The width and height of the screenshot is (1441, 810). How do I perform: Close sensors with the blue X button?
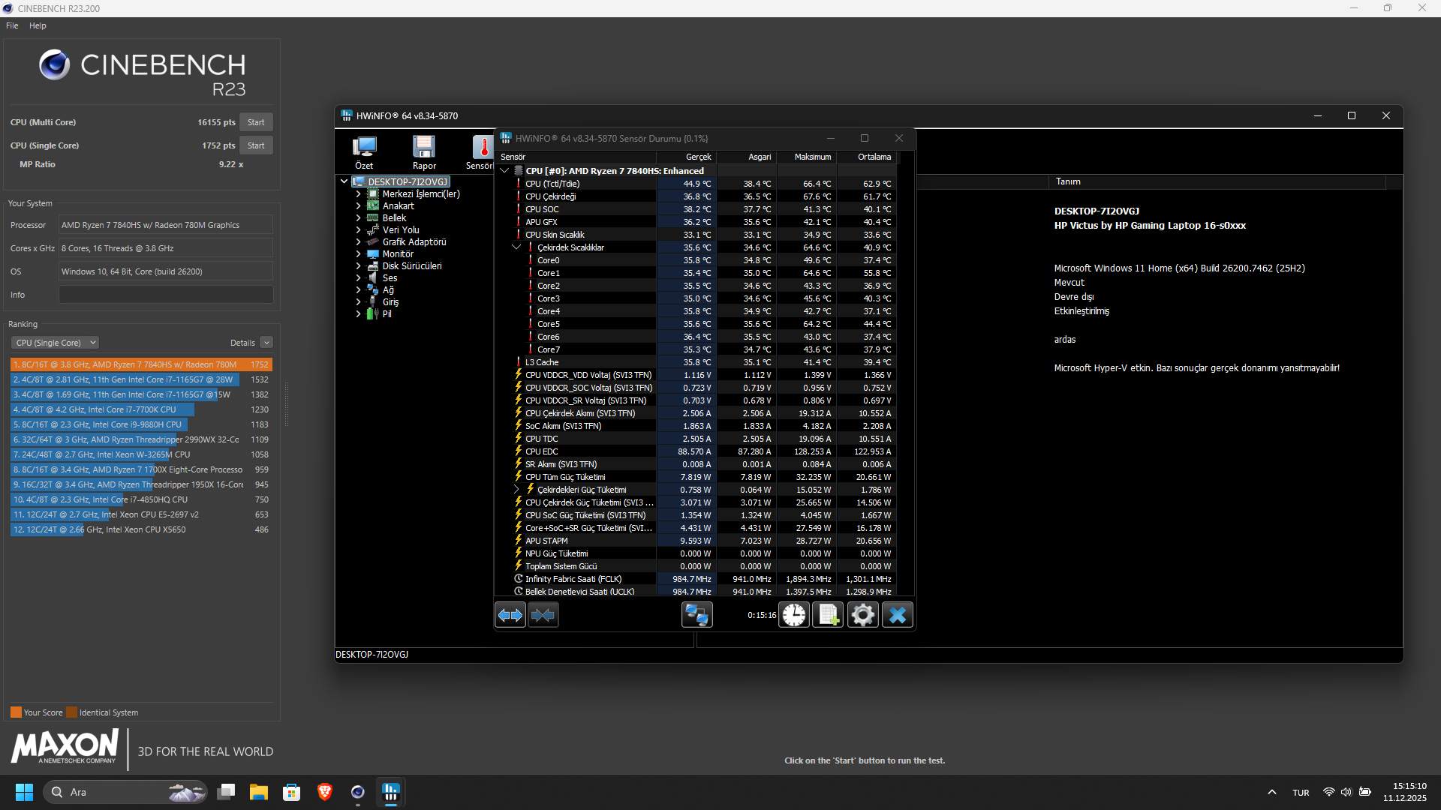coord(898,615)
